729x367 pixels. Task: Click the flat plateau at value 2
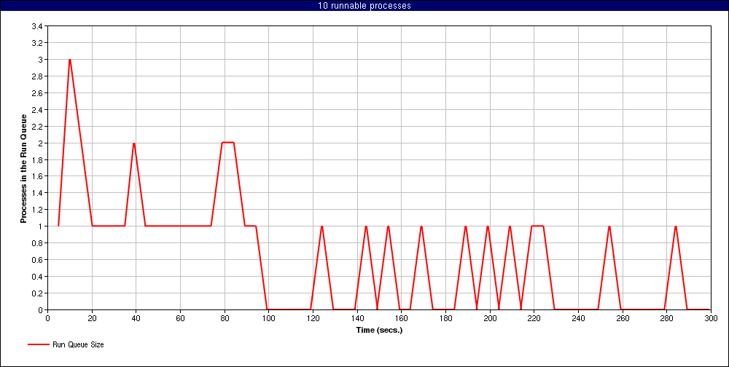click(x=227, y=143)
